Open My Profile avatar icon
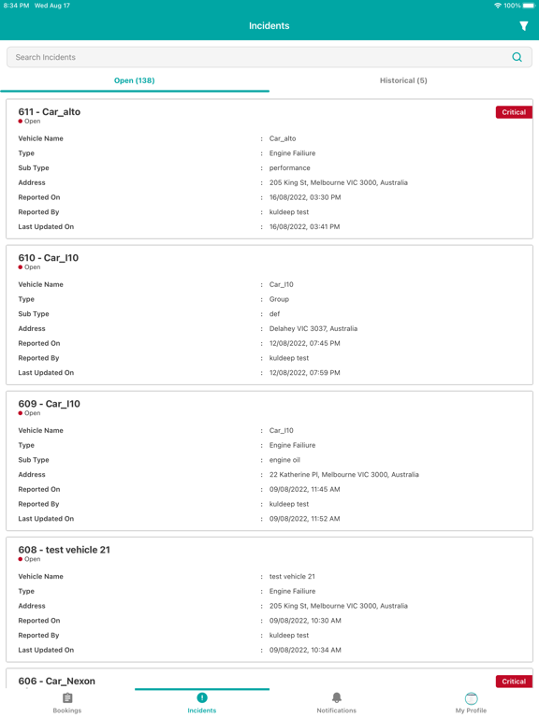The width and height of the screenshot is (539, 718). [472, 698]
